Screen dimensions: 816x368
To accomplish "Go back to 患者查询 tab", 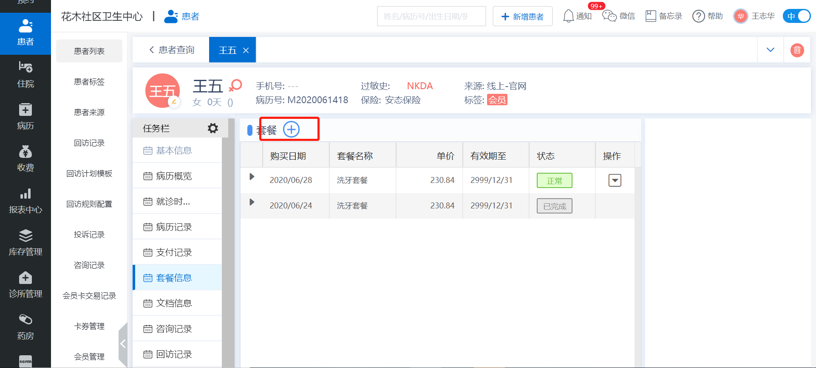I will click(172, 50).
